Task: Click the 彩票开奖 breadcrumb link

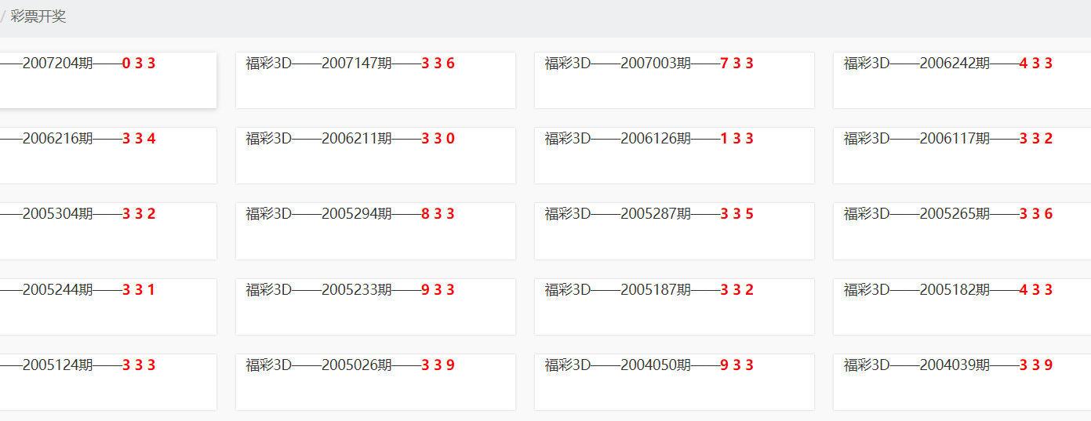Action: point(38,16)
